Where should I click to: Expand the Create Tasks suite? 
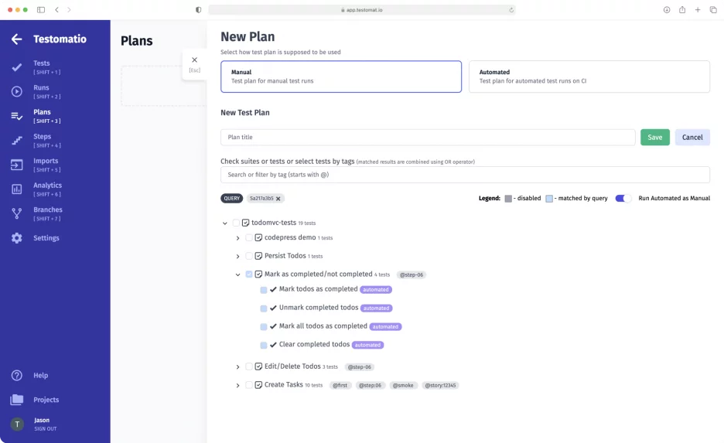pos(237,385)
